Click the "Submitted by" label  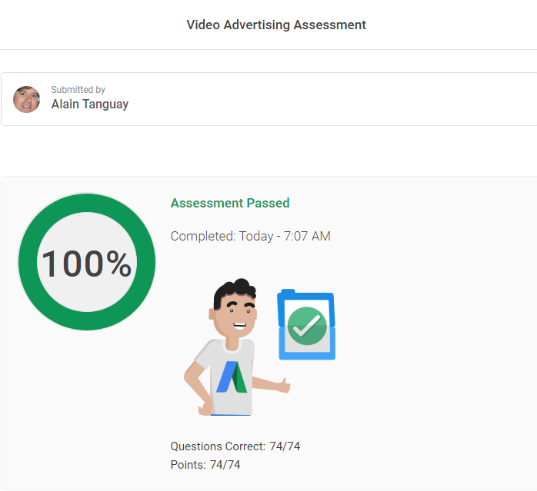78,90
